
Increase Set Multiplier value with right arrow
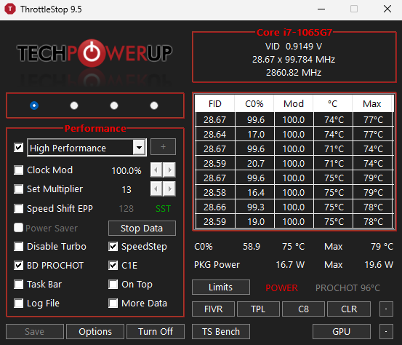pos(169,189)
